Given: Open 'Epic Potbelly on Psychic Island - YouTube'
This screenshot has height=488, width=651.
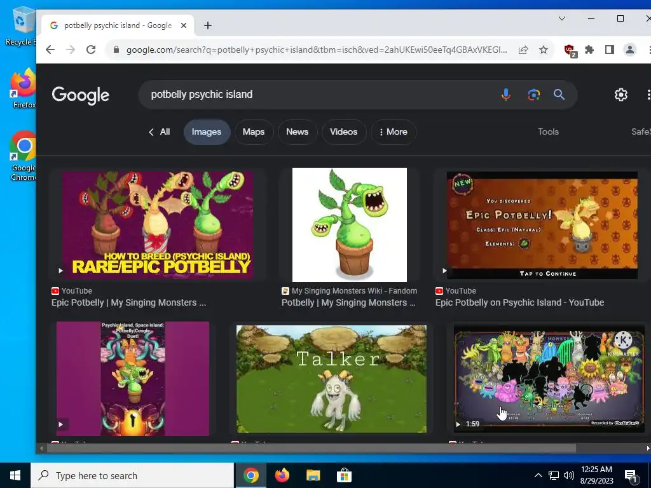Looking at the screenshot, I should (519, 302).
